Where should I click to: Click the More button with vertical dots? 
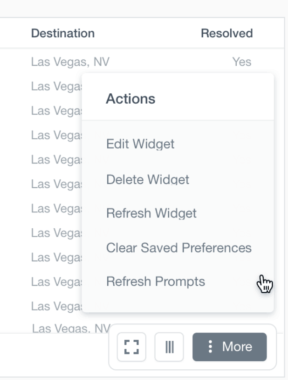click(229, 347)
